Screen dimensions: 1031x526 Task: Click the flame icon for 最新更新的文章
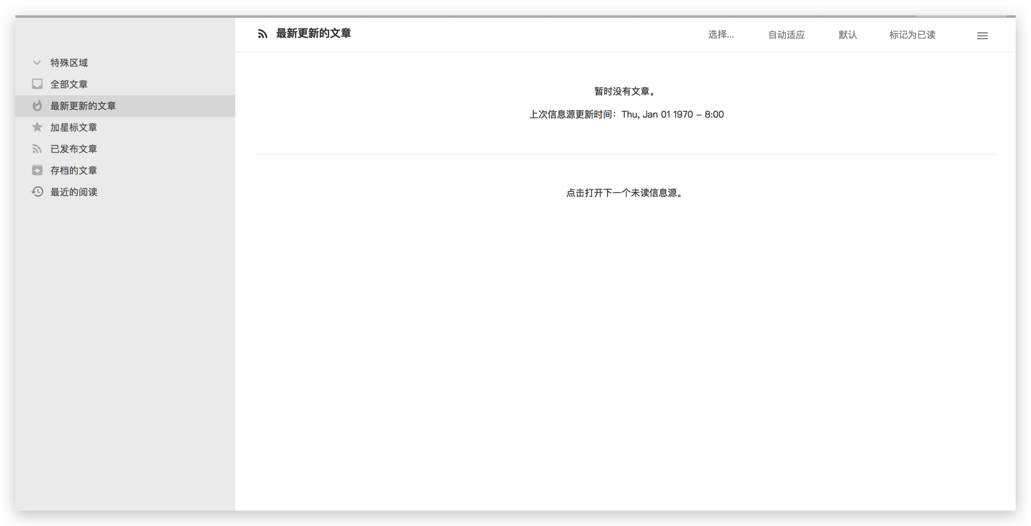[x=37, y=106]
